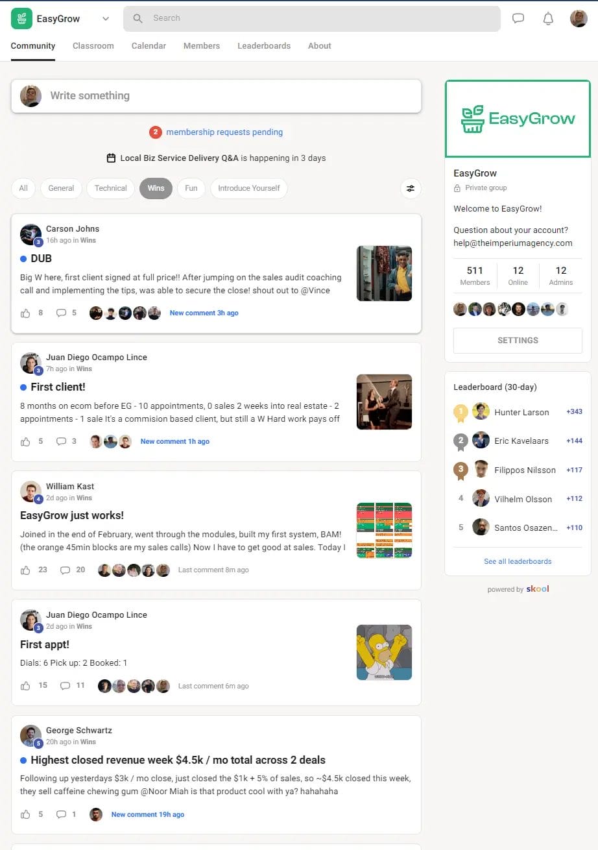Viewport: 598px width, 850px height.
Task: Open the notifications bell
Action: 548,19
